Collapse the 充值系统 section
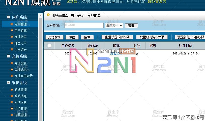Viewport: 205px width, 121px height. click(x=8, y=56)
